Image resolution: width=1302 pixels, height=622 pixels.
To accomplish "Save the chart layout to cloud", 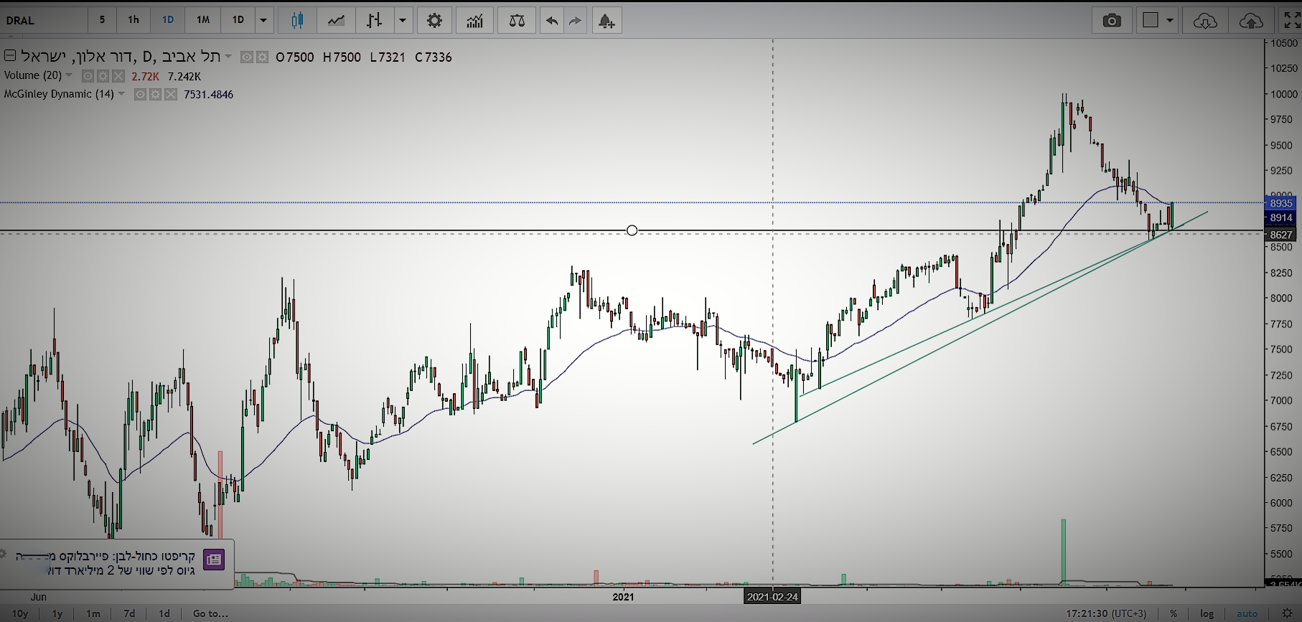I will [x=1251, y=20].
